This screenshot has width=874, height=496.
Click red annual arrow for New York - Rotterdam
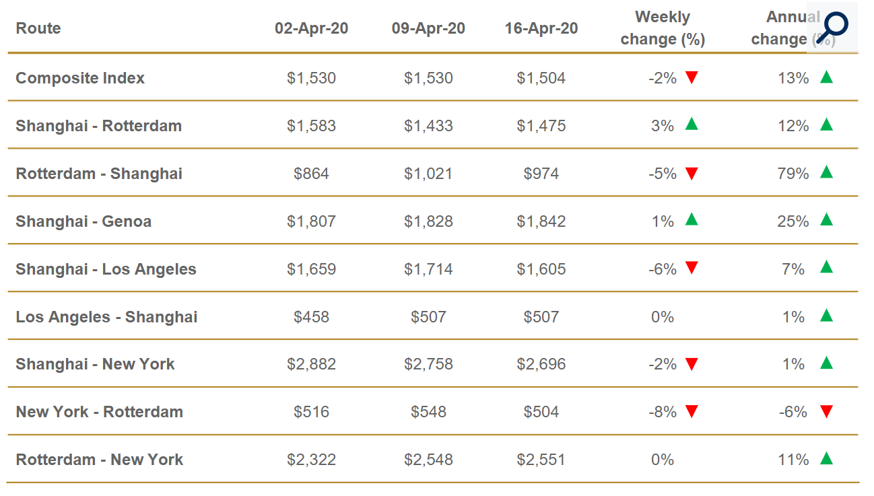(x=827, y=412)
